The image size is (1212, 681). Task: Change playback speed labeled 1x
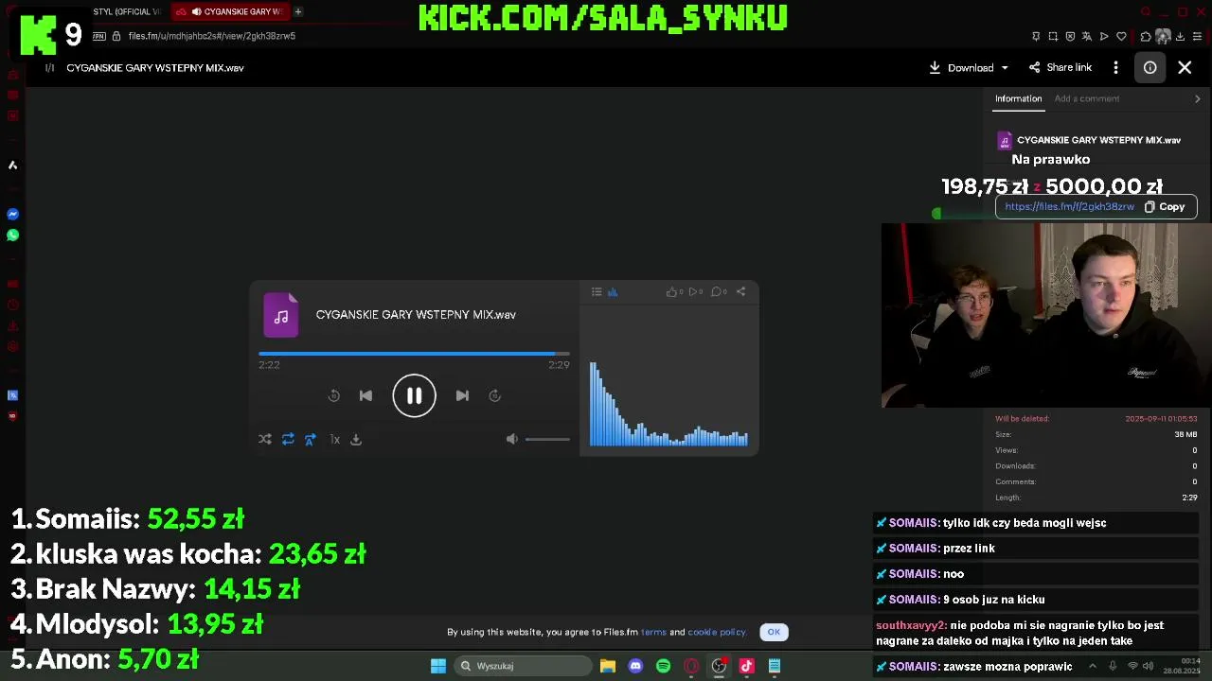[x=334, y=439]
